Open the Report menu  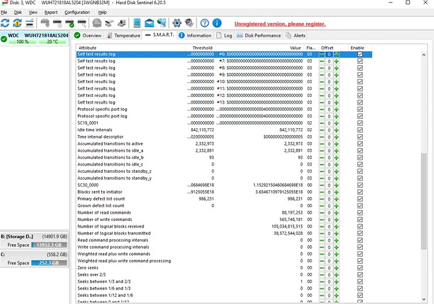pos(51,12)
